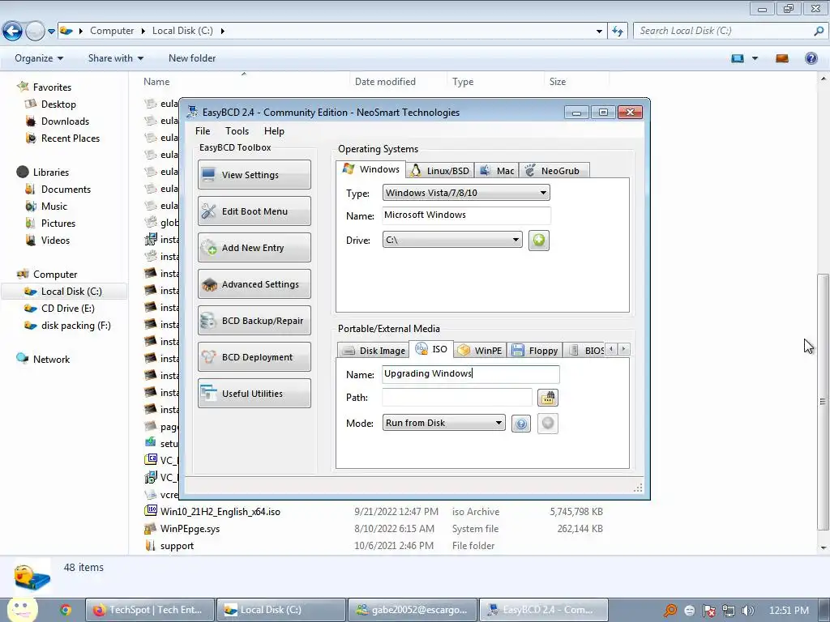Expand the Drive C:\ dropdown
Screen dimensions: 830x622
pos(452,240)
